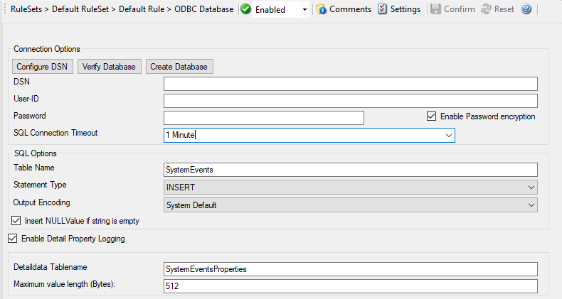Open SQL Connection Timeout dropdown
562x299 pixels.
coord(448,135)
